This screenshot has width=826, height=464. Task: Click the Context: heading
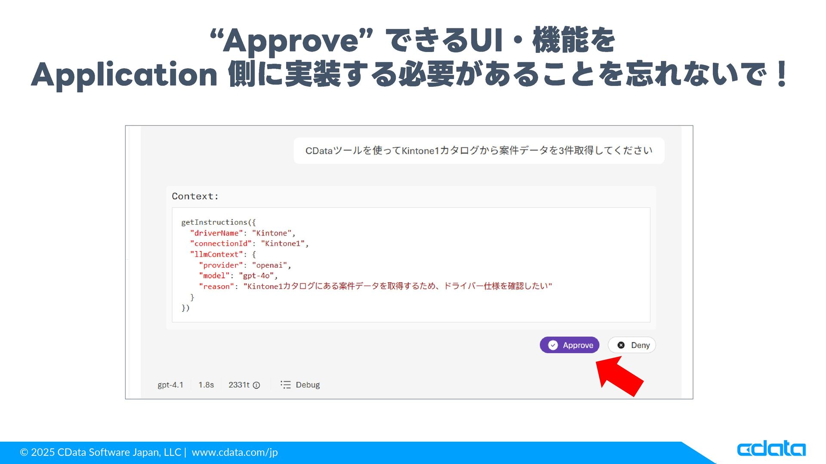(x=195, y=196)
